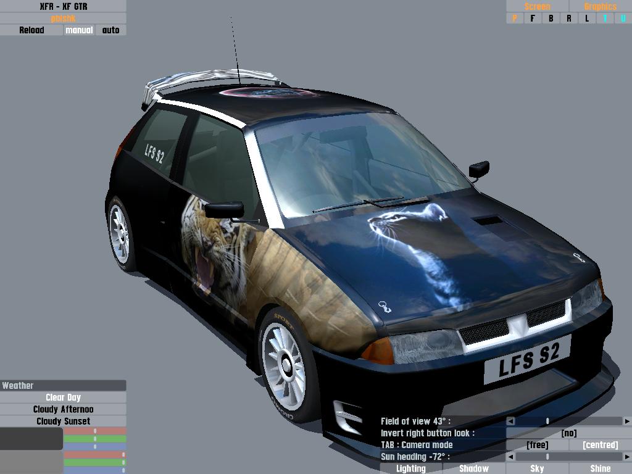This screenshot has height=474, width=632.
Task: Increase sun heading with right arrow
Action: click(627, 457)
